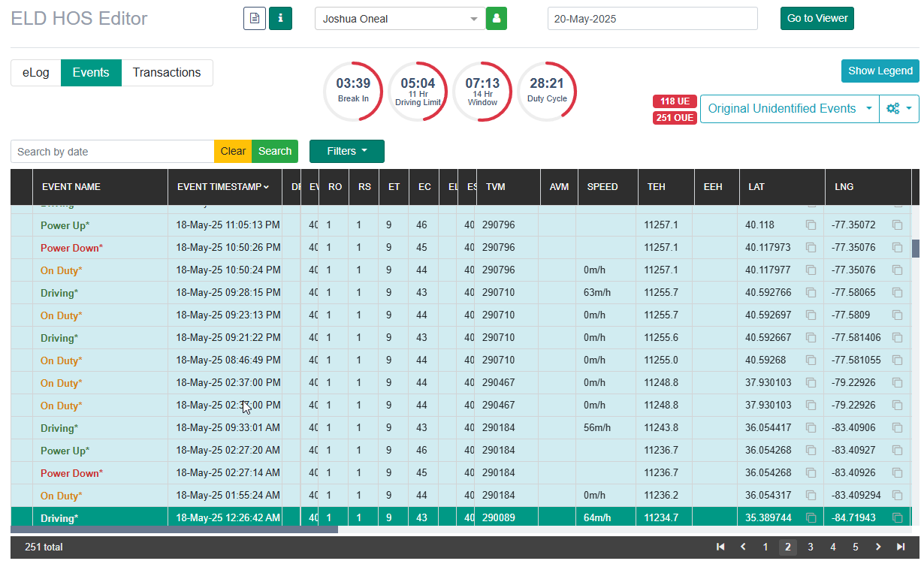Viewport: 921px width, 567px height.
Task: Click the green driver profile icon
Action: tap(497, 19)
